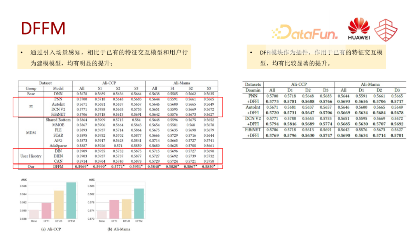Screen dimensions: 420x236
Task: Click the Huawei logo
Action: [x=359, y=29]
